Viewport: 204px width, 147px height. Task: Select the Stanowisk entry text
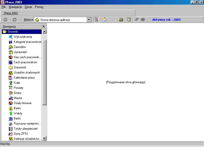(x=20, y=67)
